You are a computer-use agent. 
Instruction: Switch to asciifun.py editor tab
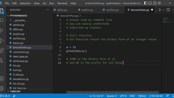pyautogui.click(x=112, y=10)
